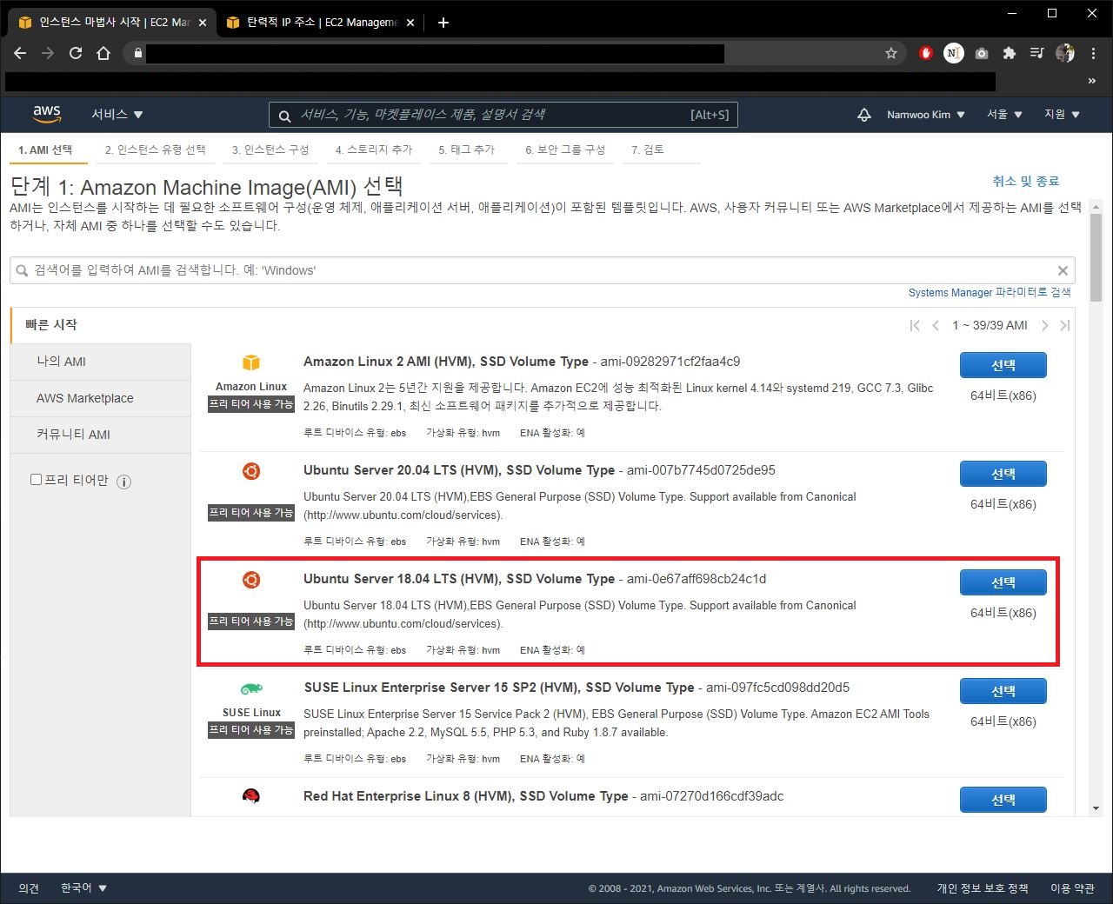The height and width of the screenshot is (904, 1113).
Task: Click the magnifier in AWS service search
Action: coord(284,115)
